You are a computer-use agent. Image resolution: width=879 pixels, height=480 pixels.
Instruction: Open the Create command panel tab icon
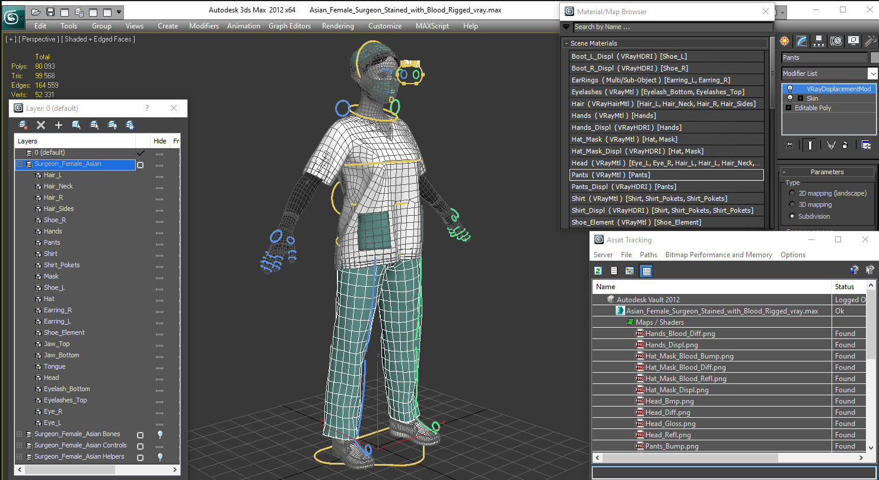[x=785, y=41]
